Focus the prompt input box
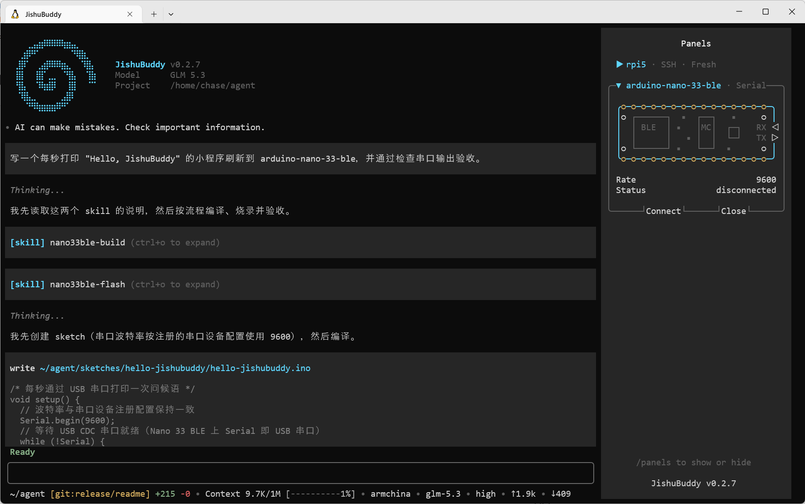The height and width of the screenshot is (504, 805). (301, 473)
